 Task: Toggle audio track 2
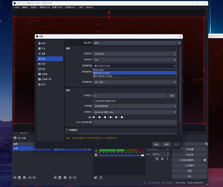coord(99,117)
